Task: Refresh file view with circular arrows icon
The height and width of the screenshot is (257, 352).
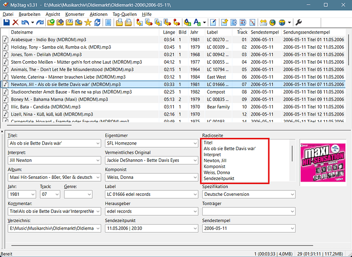Action: coord(97,23)
